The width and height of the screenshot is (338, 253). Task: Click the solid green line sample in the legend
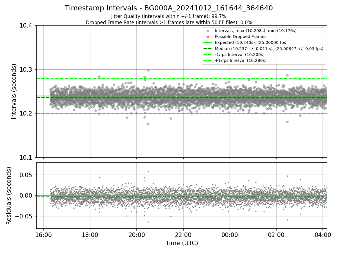click(208, 43)
